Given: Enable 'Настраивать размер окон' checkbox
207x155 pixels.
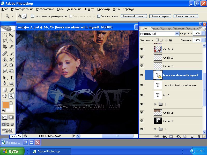Looking at the screenshot, I should [x=32, y=16].
